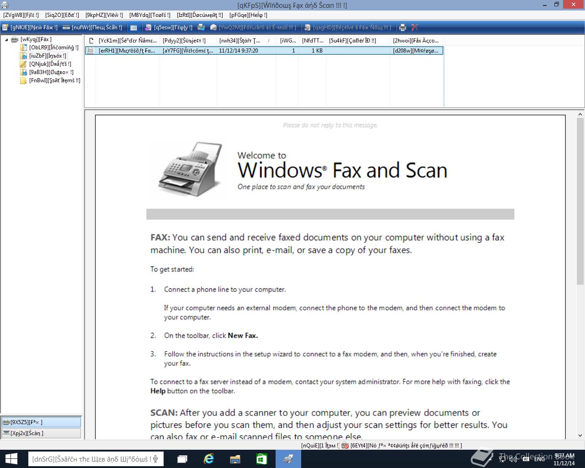The image size is (585, 468).
Task: Click scroll up arrow of preview pane
Action: click(580, 115)
